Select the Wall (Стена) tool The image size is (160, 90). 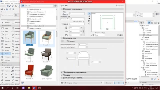point(5,28)
